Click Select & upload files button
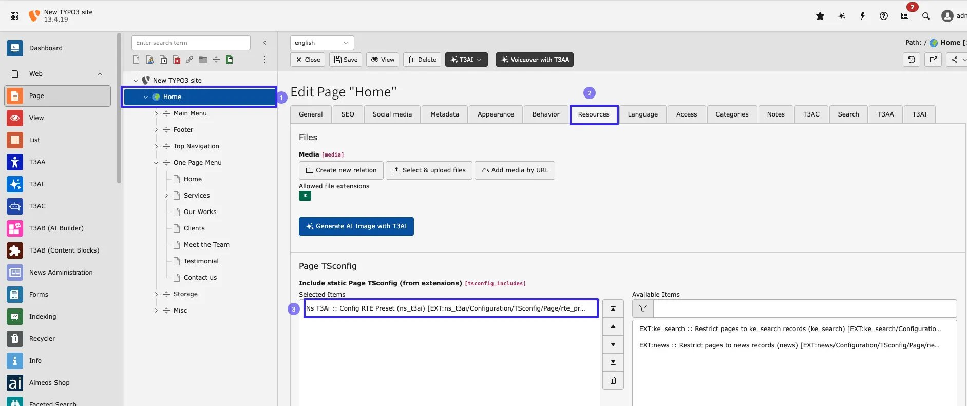Viewport: 967px width, 406px height. click(x=429, y=170)
